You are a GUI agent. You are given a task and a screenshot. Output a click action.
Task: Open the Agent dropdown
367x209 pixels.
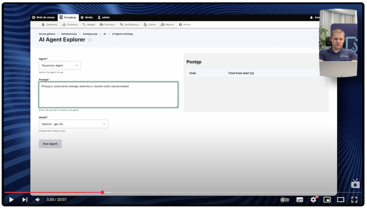point(60,66)
